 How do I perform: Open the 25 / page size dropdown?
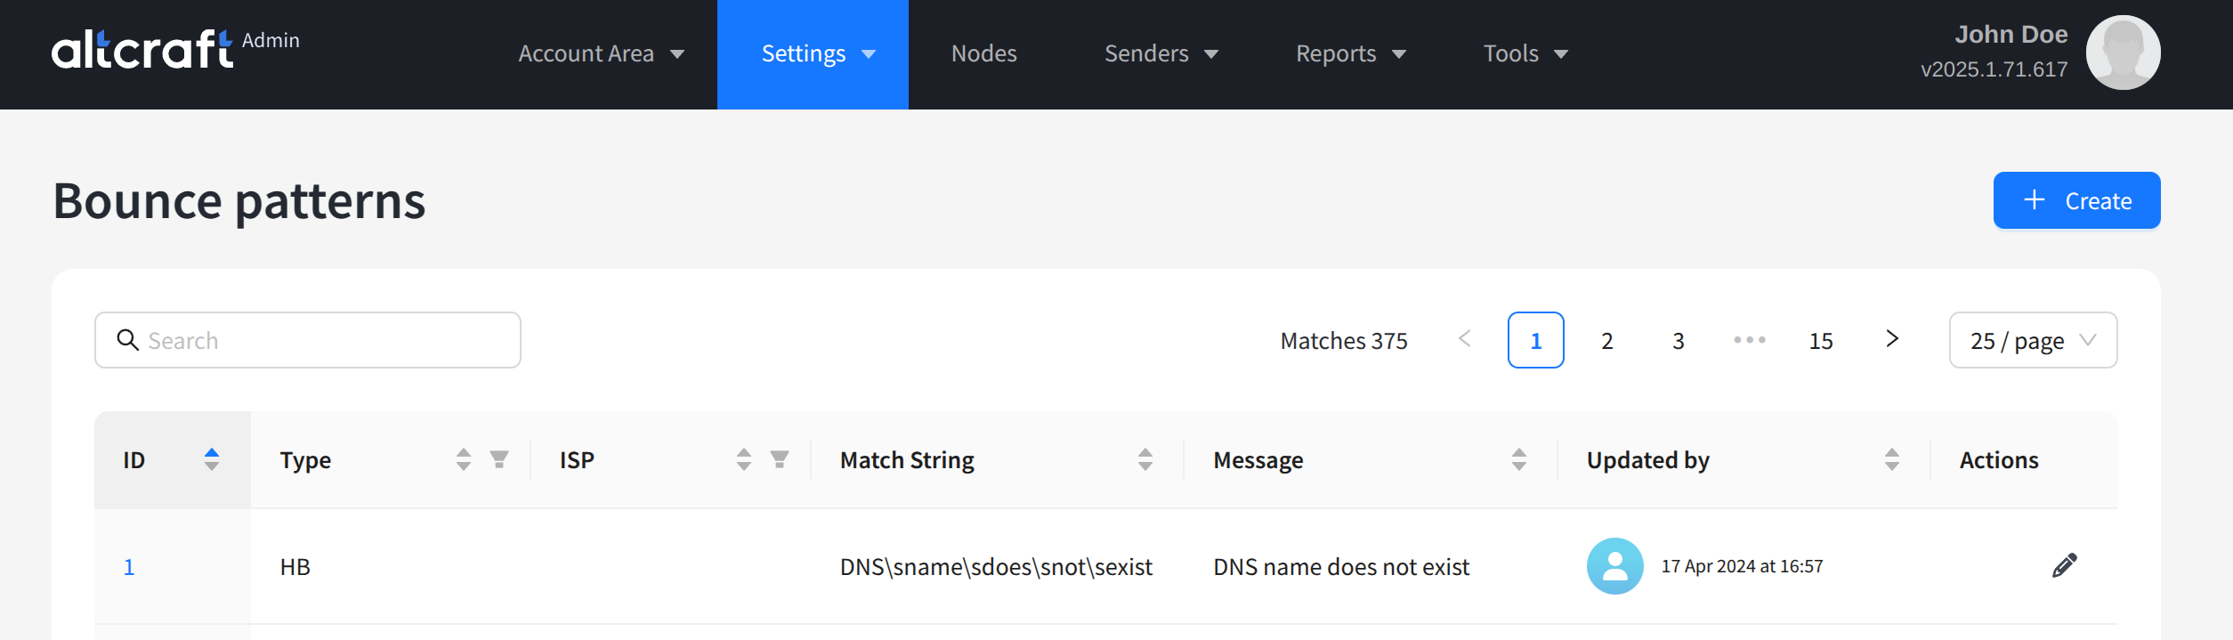click(2032, 340)
